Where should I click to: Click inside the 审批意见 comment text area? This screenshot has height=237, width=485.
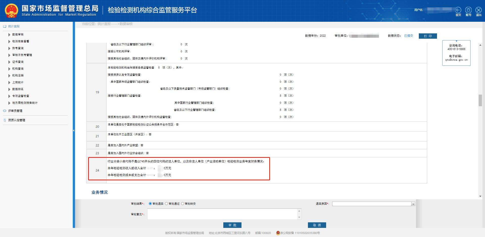[x=224, y=214]
